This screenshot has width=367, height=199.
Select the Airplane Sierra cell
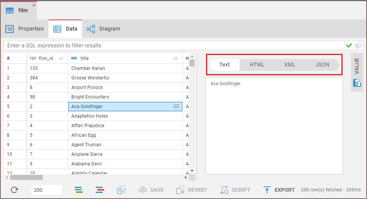[x=125, y=154]
